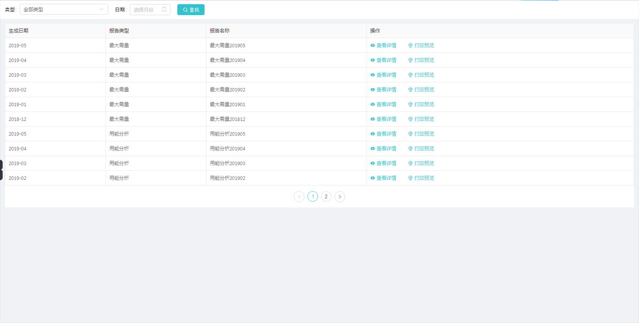Go to page 2 of results
Viewport: 639px width, 323px height.
(x=326, y=196)
